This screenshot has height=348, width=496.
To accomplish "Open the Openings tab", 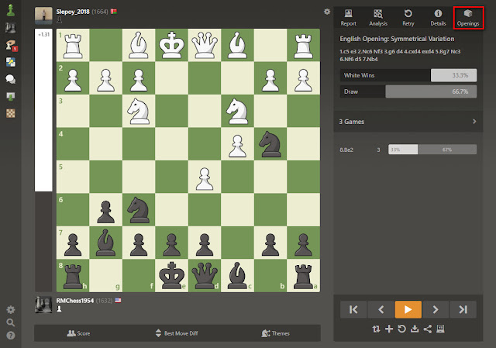I will click(x=468, y=18).
